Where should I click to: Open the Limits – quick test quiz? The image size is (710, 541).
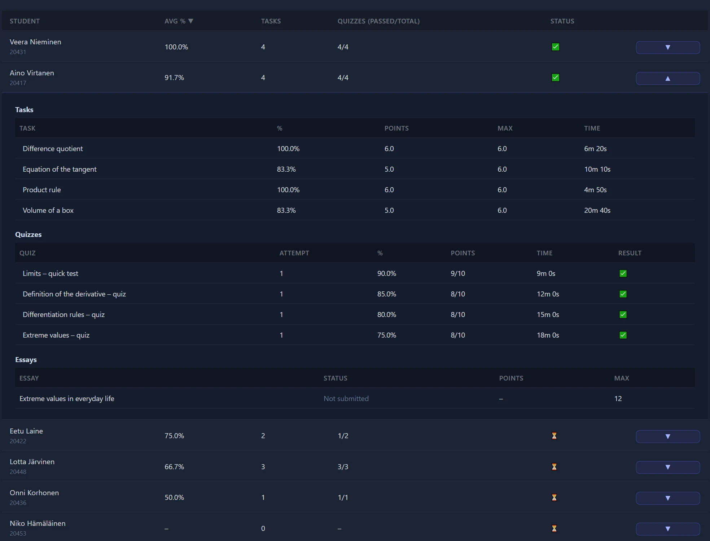click(355, 273)
